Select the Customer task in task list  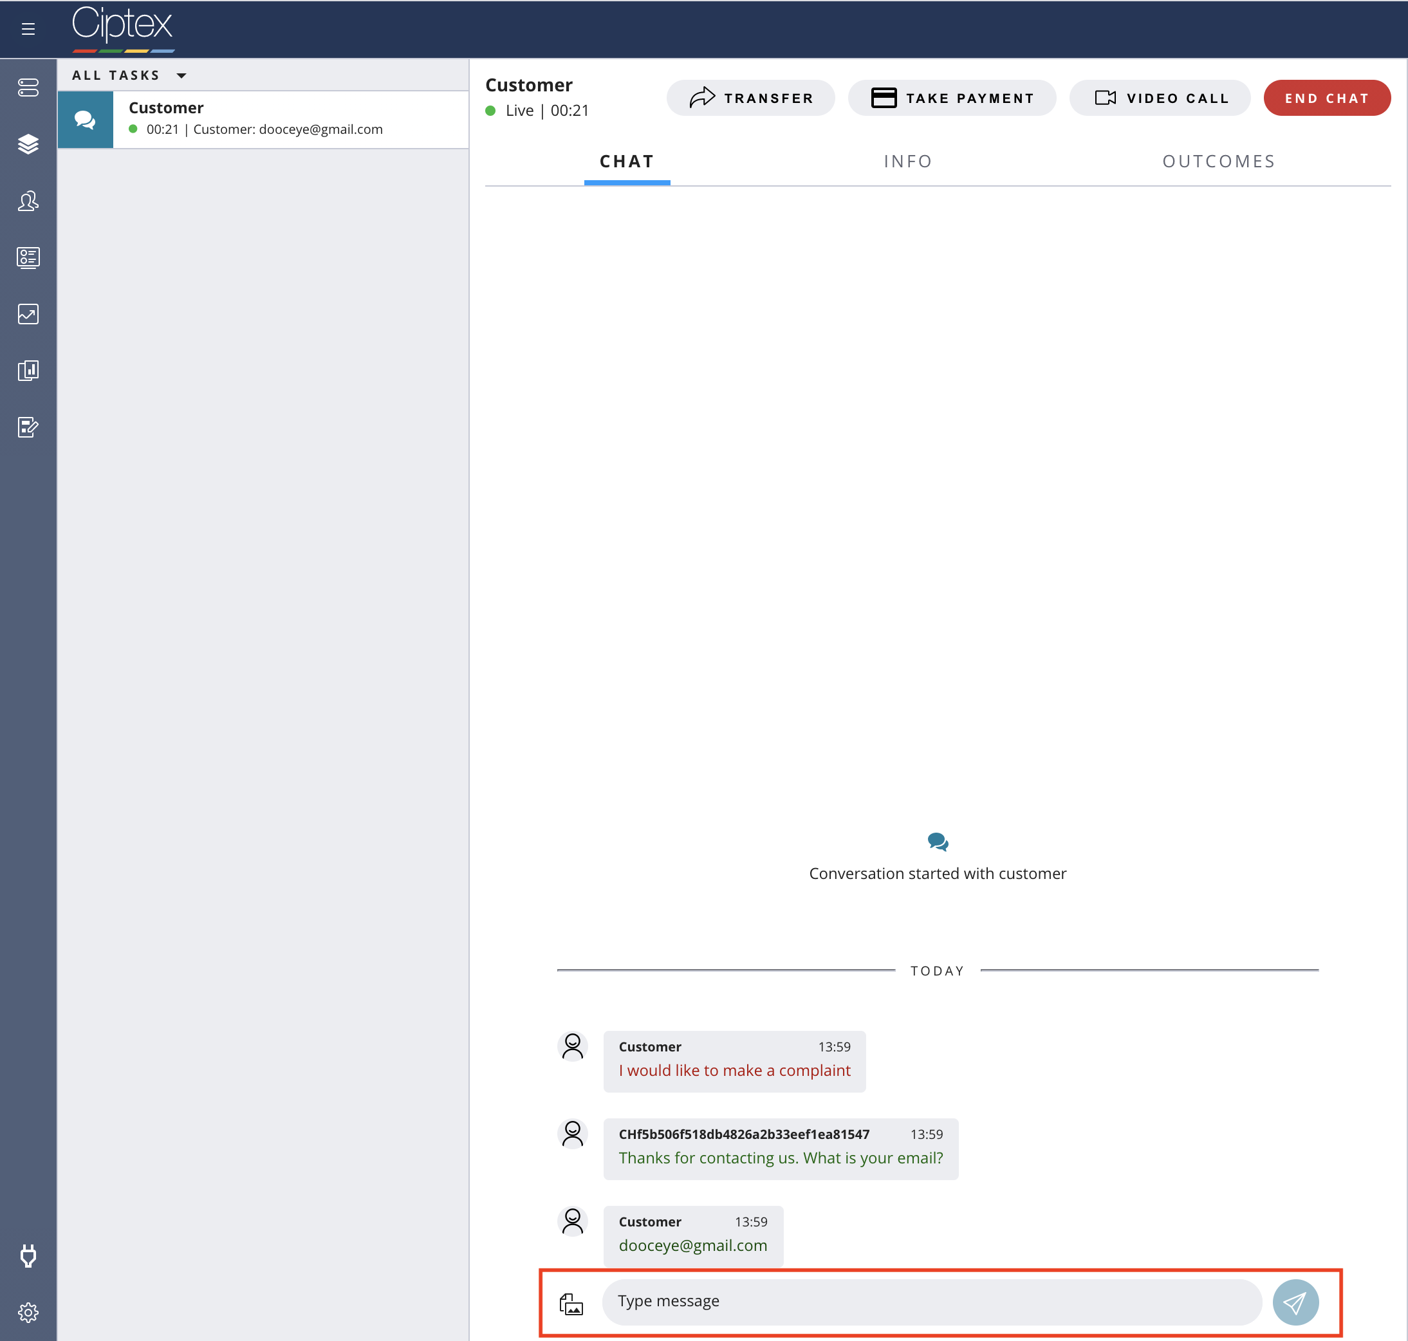(x=263, y=120)
